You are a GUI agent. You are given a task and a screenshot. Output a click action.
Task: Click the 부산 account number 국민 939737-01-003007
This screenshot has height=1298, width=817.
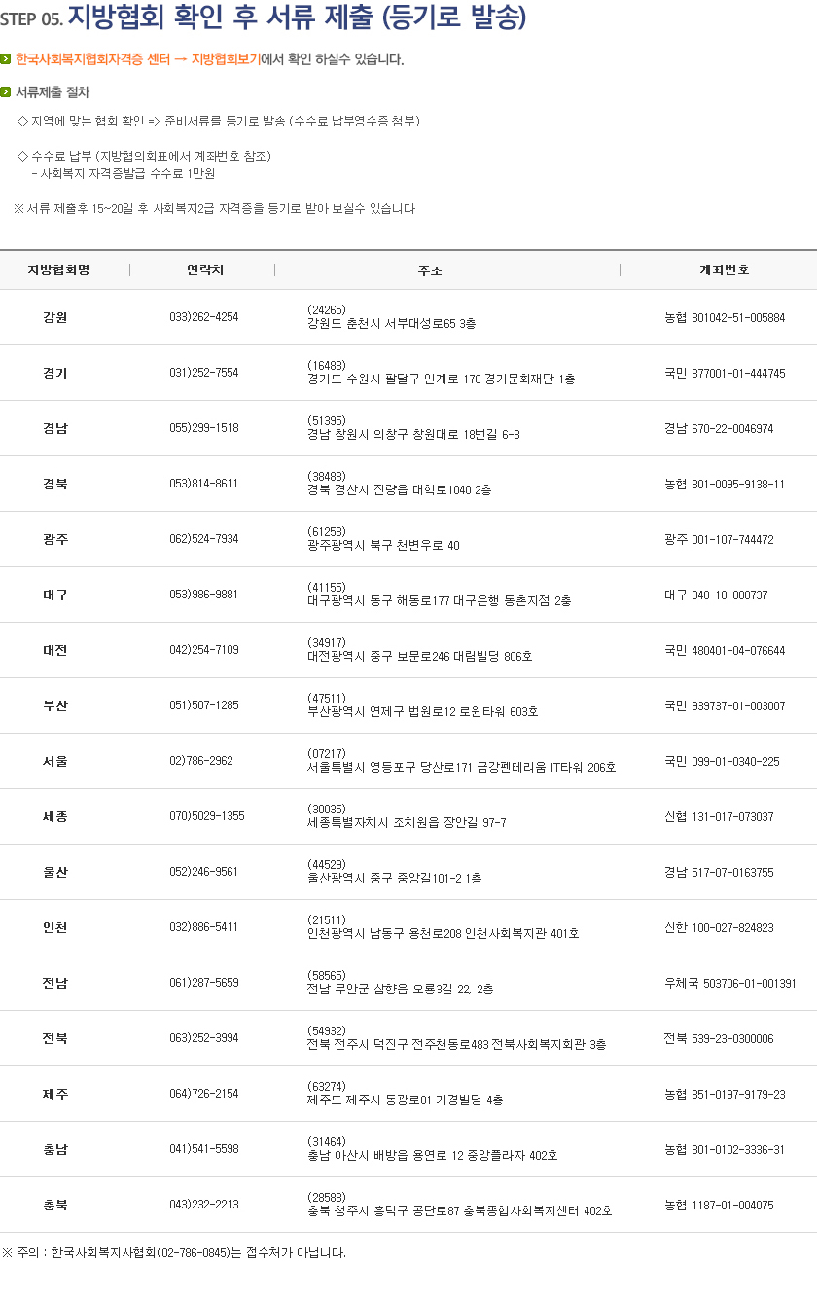click(x=725, y=705)
